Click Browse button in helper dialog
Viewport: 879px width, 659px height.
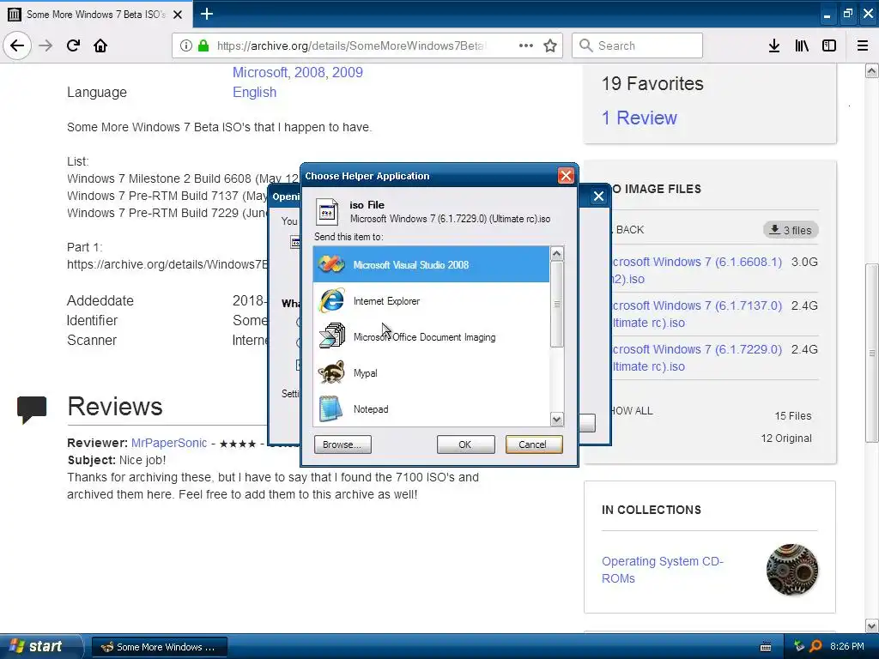point(343,444)
